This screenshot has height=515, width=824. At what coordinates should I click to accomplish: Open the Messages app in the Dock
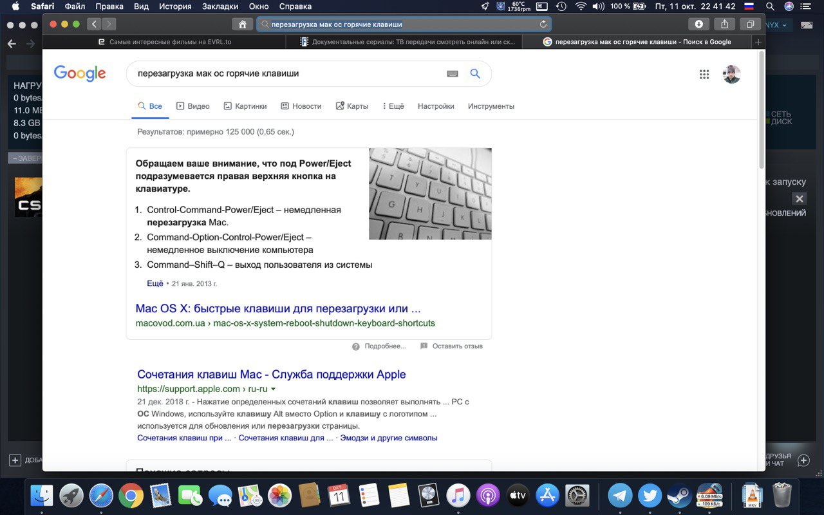point(220,496)
